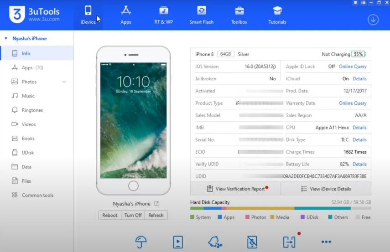Open Disk Type Details link
Image resolution: width=390 pixels, height=252 pixels.
click(359, 139)
